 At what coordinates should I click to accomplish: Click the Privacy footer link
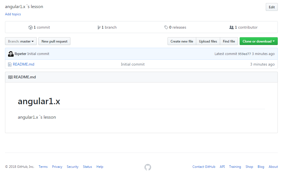click(x=57, y=167)
